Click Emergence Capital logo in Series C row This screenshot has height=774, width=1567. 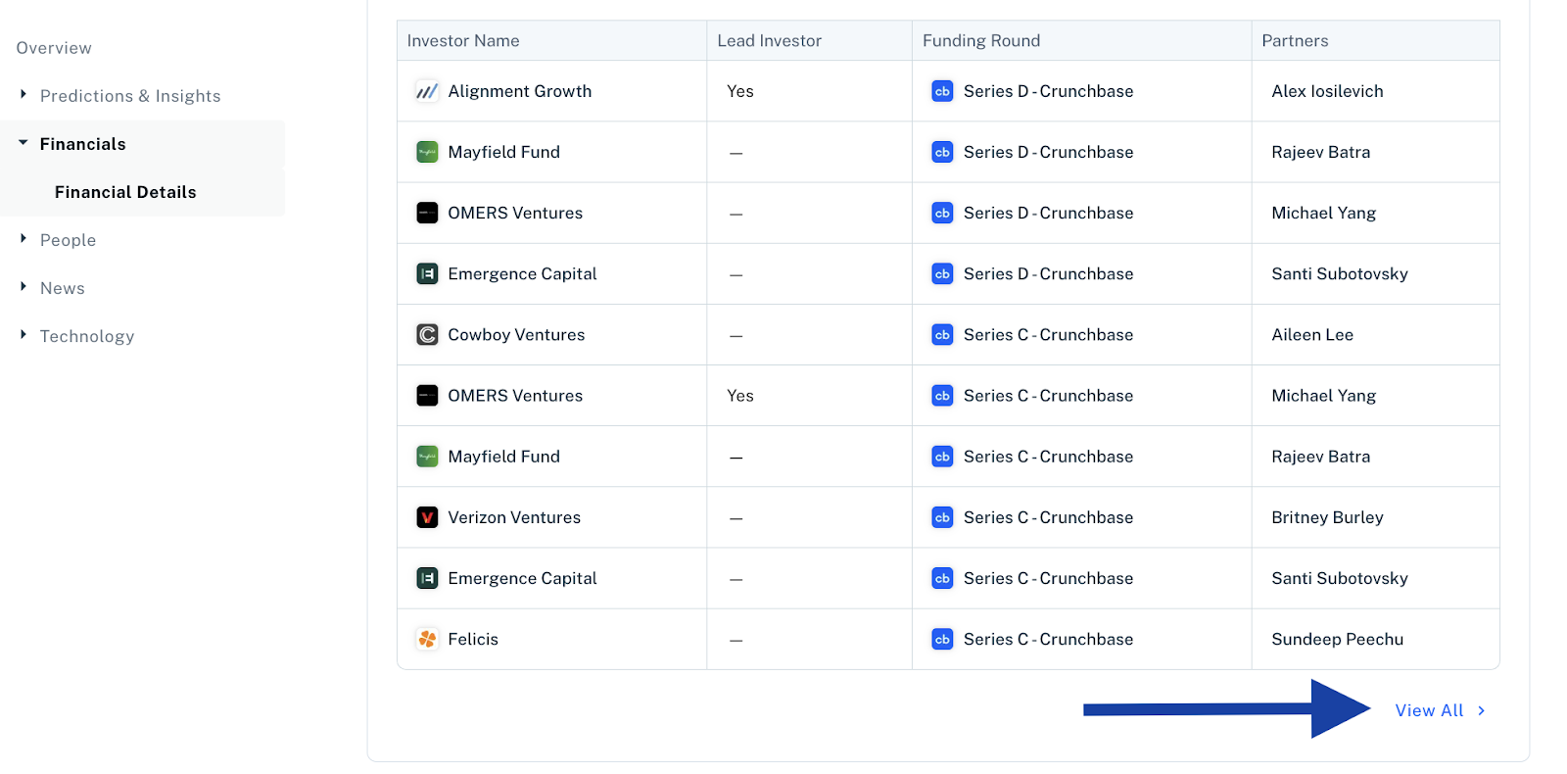click(427, 578)
